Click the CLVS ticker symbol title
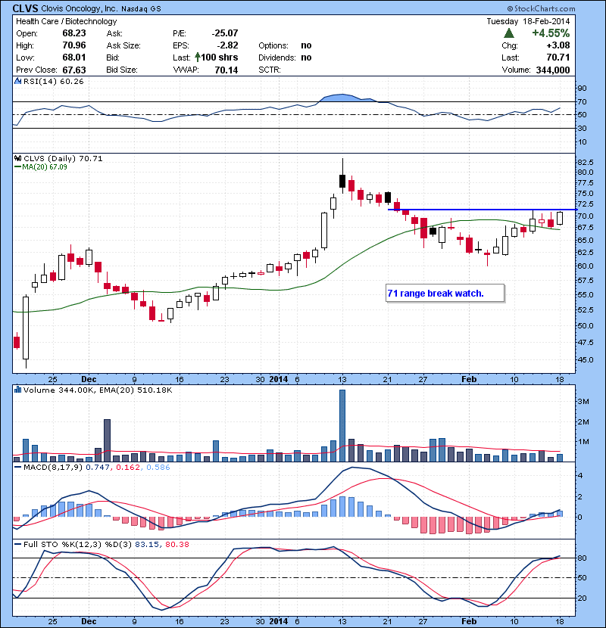606x628 pixels. [25, 8]
